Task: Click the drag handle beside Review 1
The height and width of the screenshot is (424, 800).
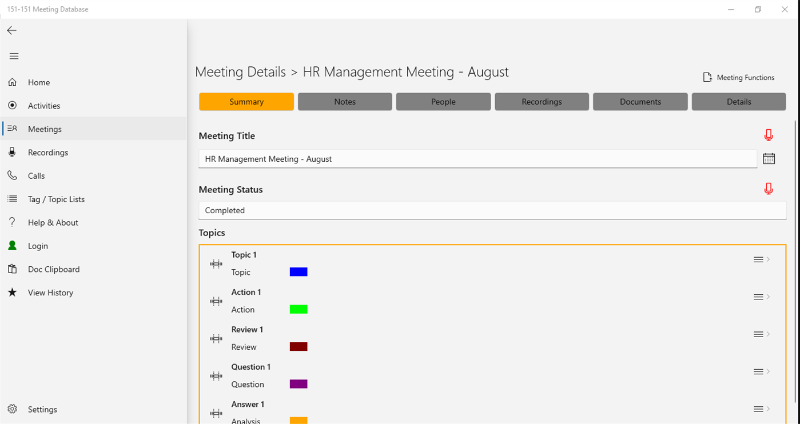Action: tap(216, 338)
